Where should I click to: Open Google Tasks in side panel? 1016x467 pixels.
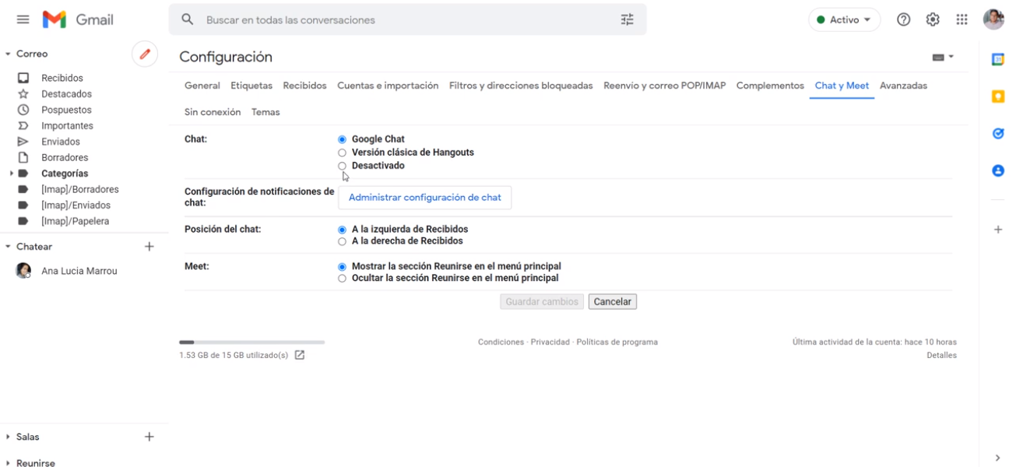(998, 133)
